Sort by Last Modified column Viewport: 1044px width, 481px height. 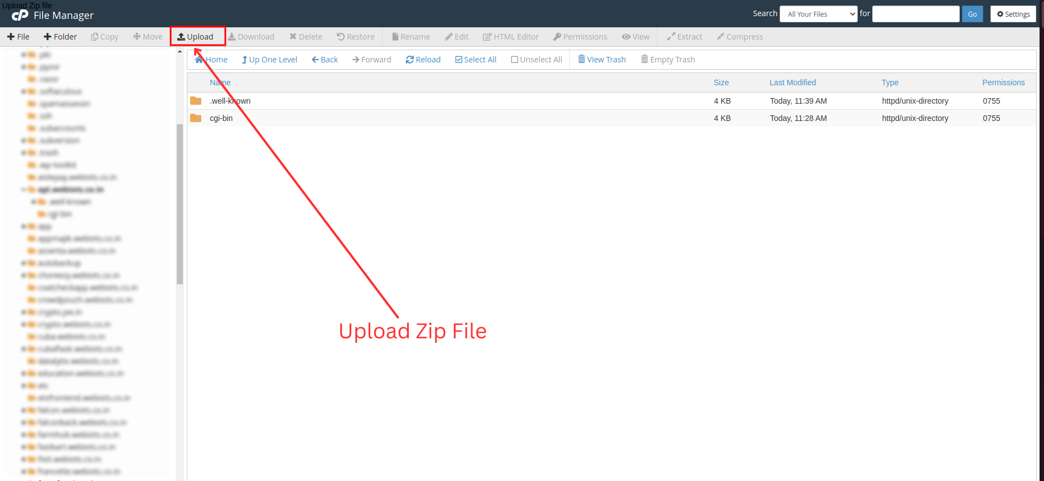coord(792,82)
